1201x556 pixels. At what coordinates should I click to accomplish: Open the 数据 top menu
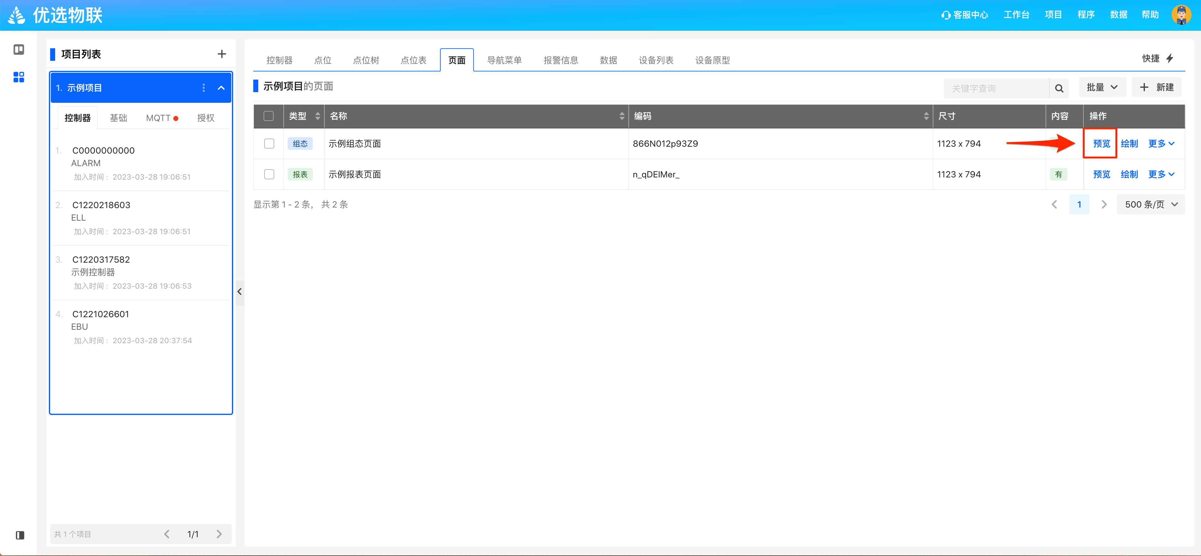click(x=1119, y=15)
